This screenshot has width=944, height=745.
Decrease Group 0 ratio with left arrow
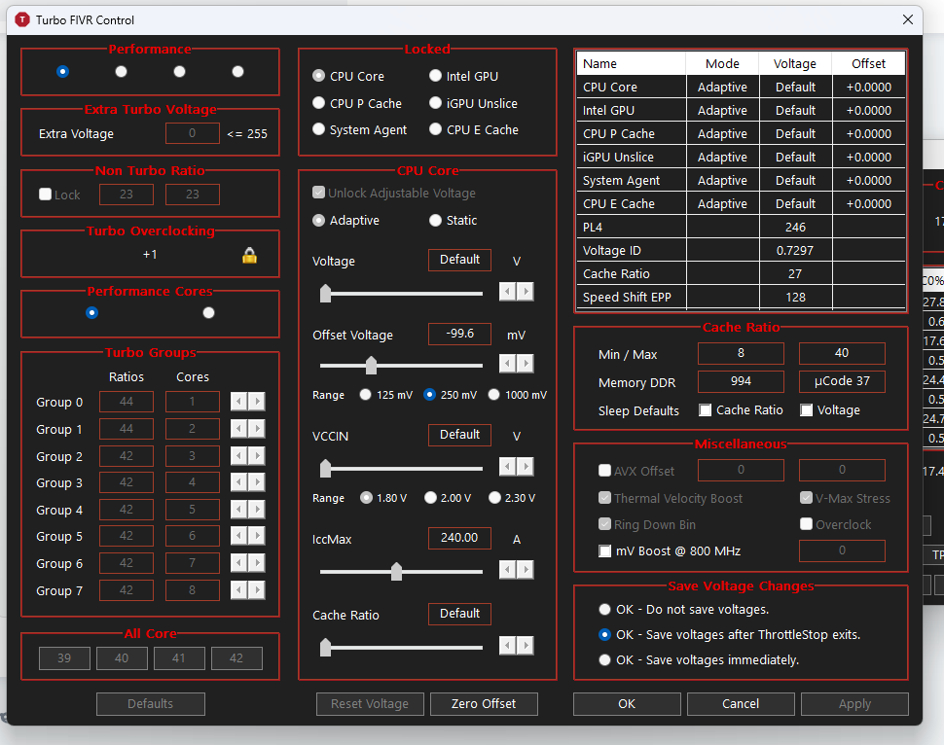tap(239, 402)
